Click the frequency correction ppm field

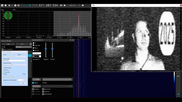[x=22, y=80]
